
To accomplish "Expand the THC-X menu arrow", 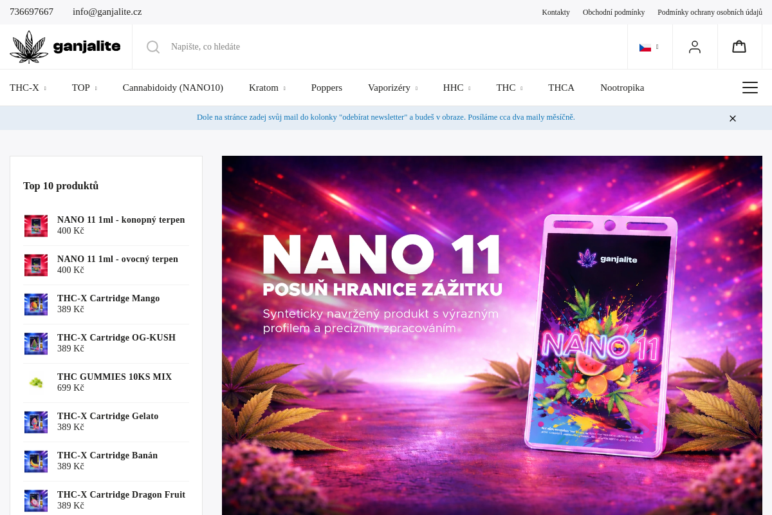I will 45,88.
